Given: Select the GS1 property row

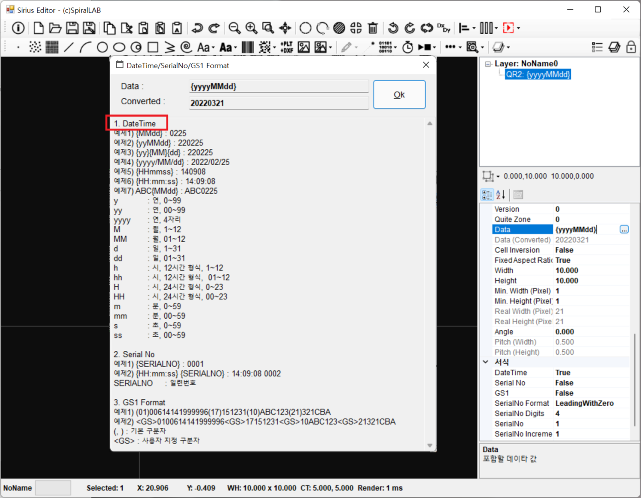Looking at the screenshot, I should (561, 393).
